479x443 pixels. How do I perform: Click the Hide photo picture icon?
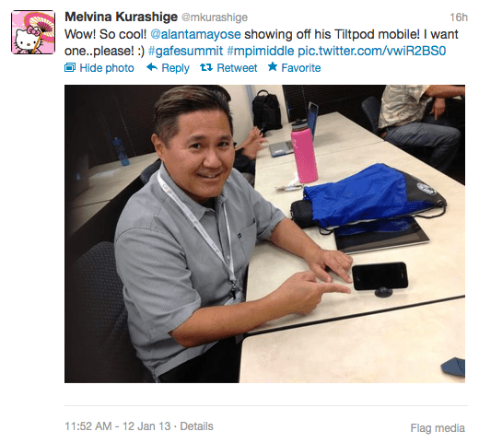tap(70, 67)
